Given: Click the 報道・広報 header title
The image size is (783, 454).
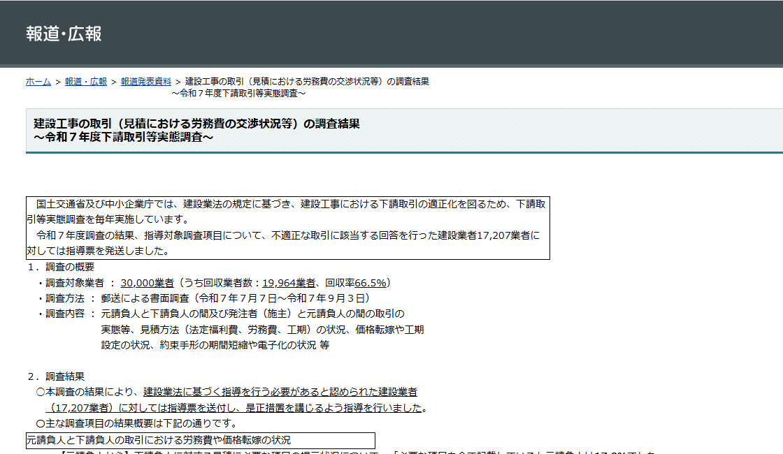Looking at the screenshot, I should tap(64, 34).
